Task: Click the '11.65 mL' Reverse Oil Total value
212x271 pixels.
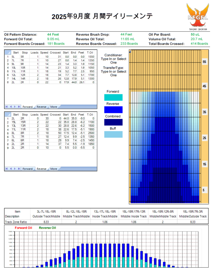Action: 128,39
